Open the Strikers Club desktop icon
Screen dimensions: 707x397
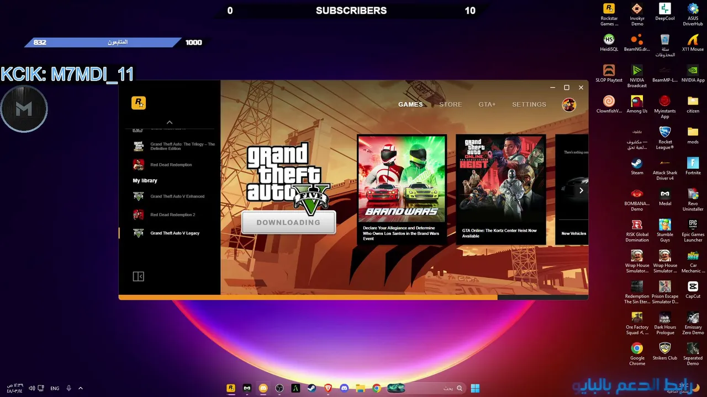665,351
